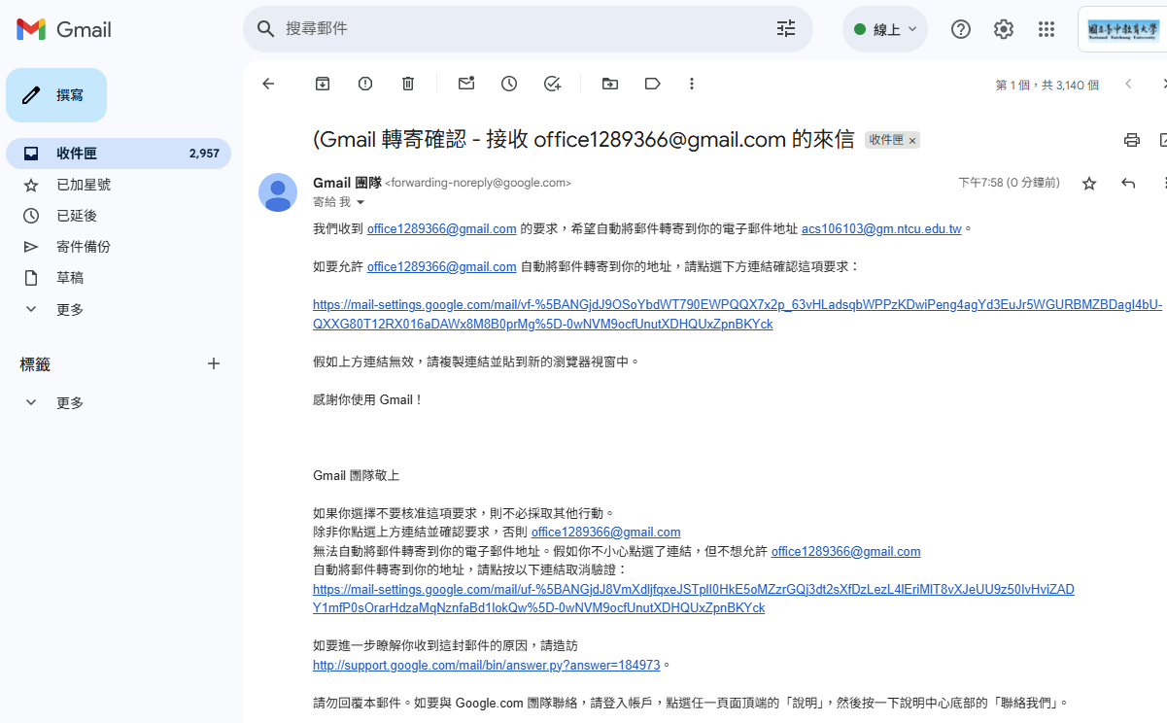This screenshot has width=1167, height=723.
Task: Click the 2,957 unread count
Action: click(x=204, y=154)
